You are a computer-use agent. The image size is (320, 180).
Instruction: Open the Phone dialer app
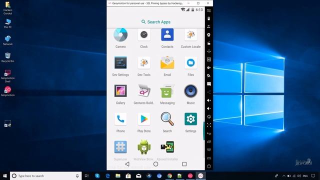click(x=120, y=119)
